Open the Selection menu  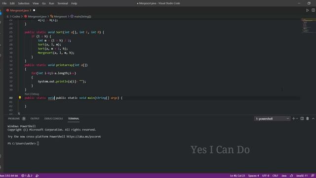24,3
